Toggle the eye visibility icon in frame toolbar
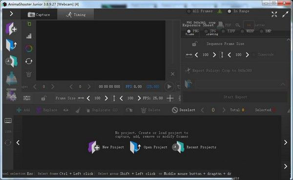This screenshot has height=180, width=293. click(x=66, y=110)
